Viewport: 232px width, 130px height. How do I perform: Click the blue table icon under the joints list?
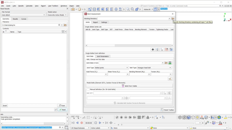171,49
